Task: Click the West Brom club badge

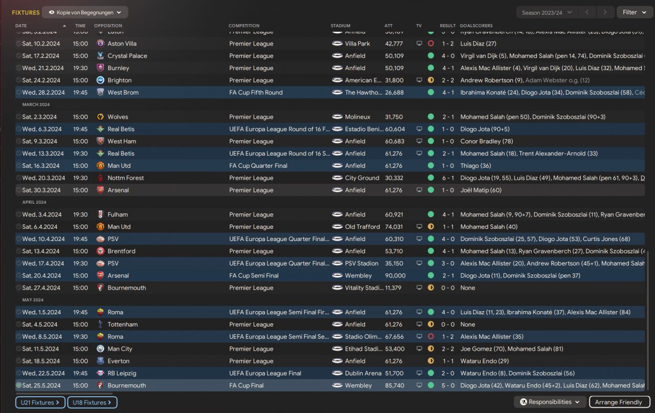Action: point(100,93)
